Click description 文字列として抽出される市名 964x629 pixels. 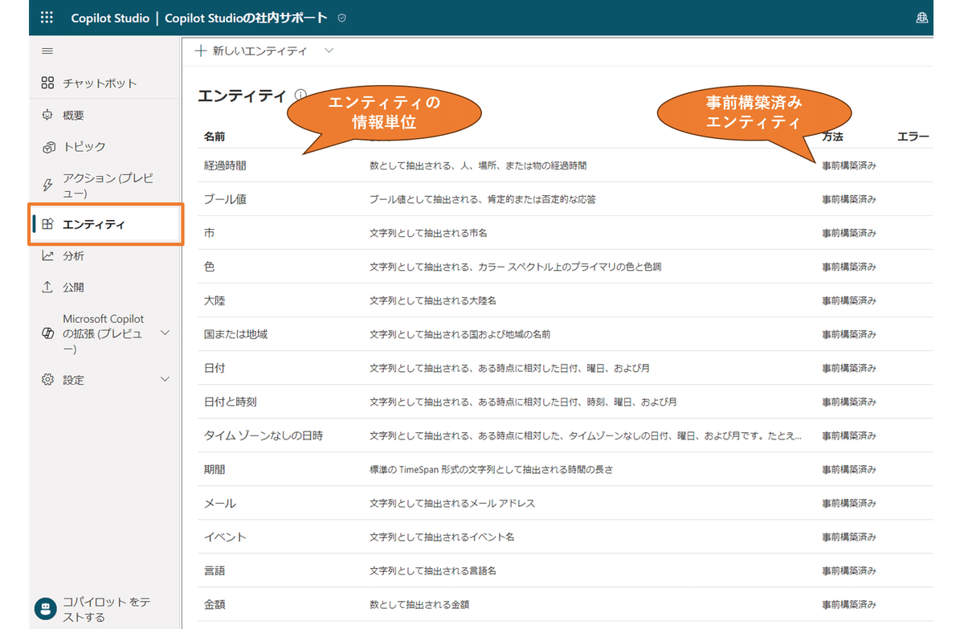point(428,233)
